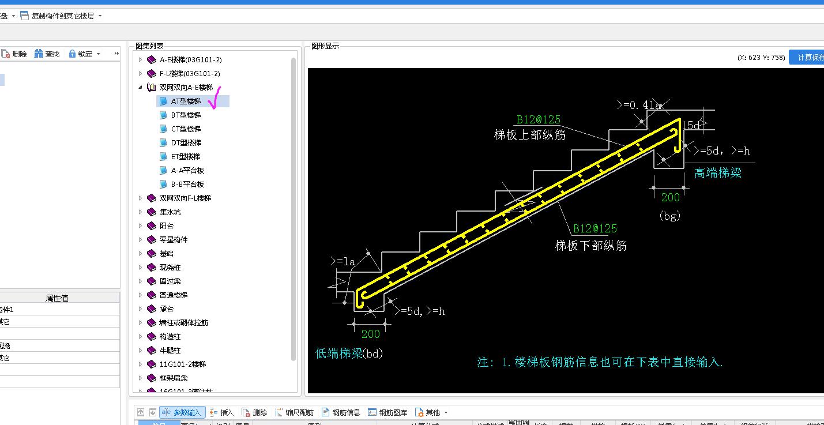
Task: Click 插入 in rebar toolbar
Action: (221, 412)
